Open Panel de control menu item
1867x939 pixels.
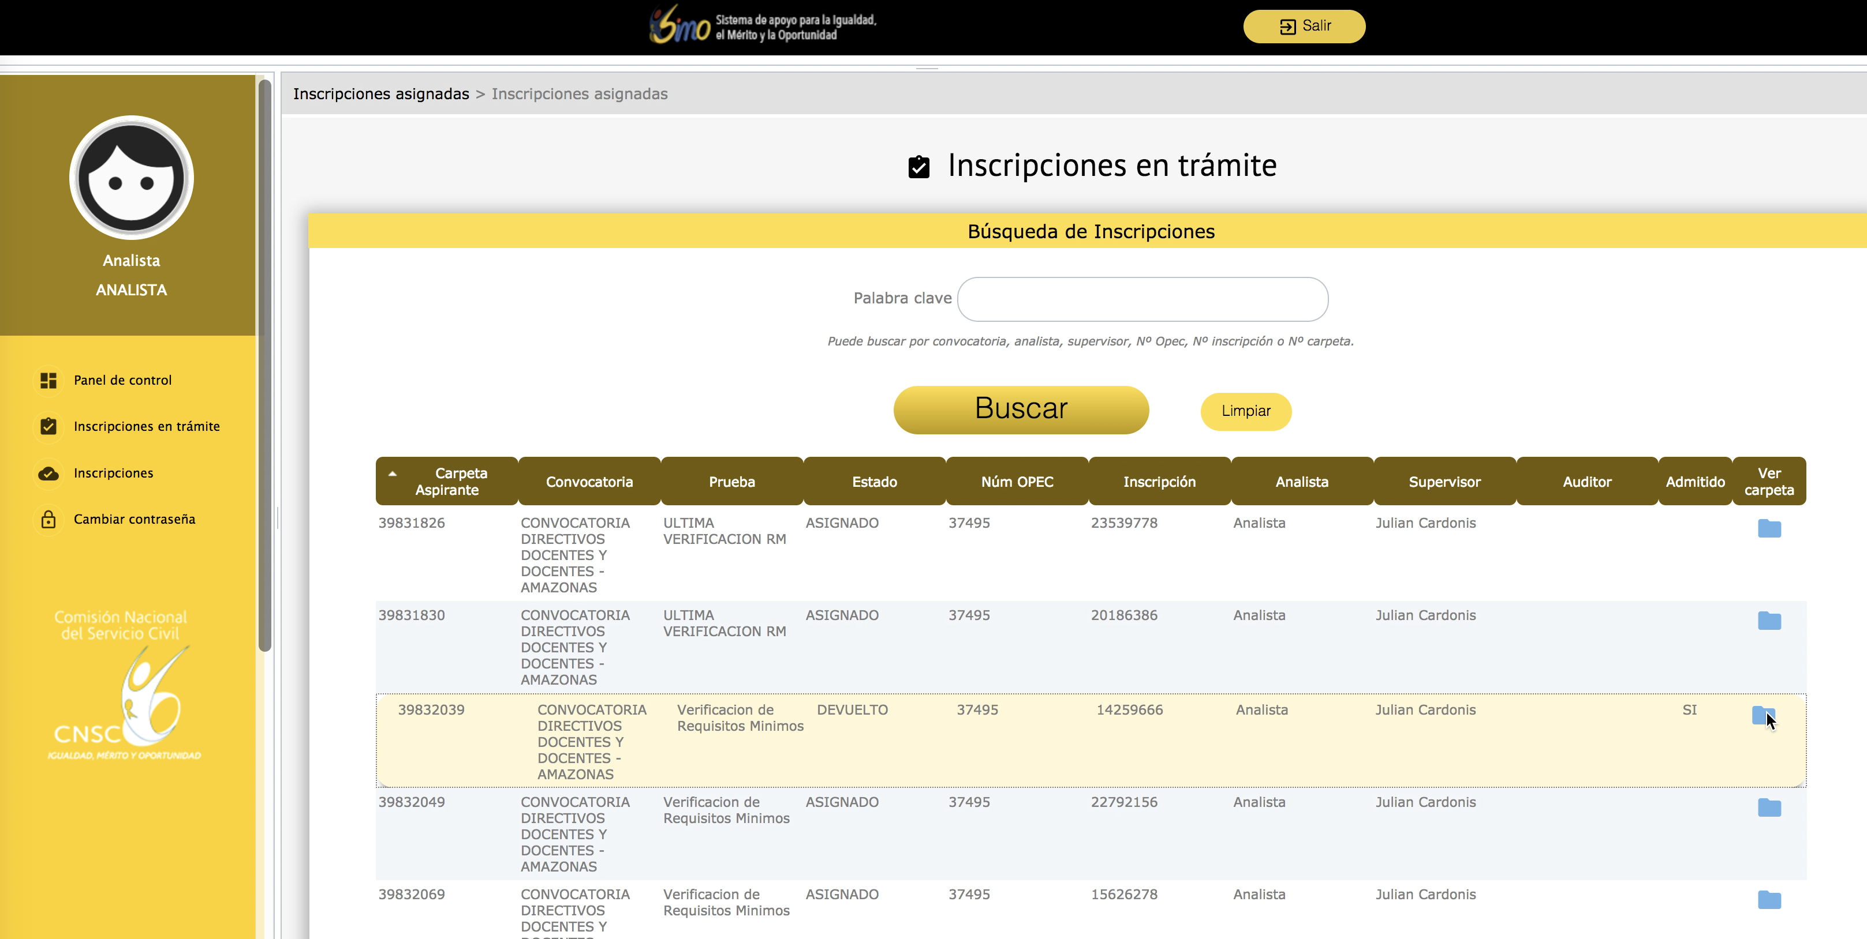click(x=122, y=380)
